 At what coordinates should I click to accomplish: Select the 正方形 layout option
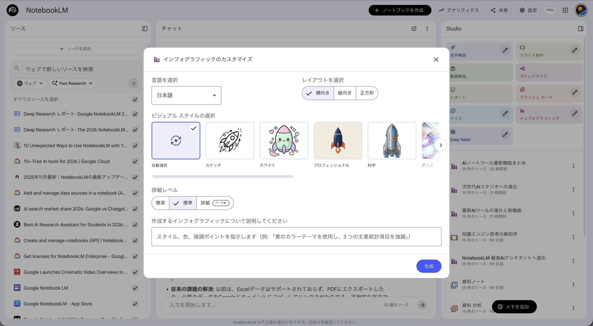click(367, 93)
